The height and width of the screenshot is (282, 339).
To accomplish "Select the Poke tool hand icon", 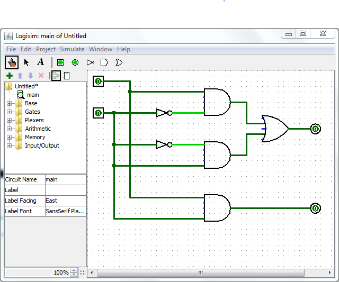I will pos(12,62).
